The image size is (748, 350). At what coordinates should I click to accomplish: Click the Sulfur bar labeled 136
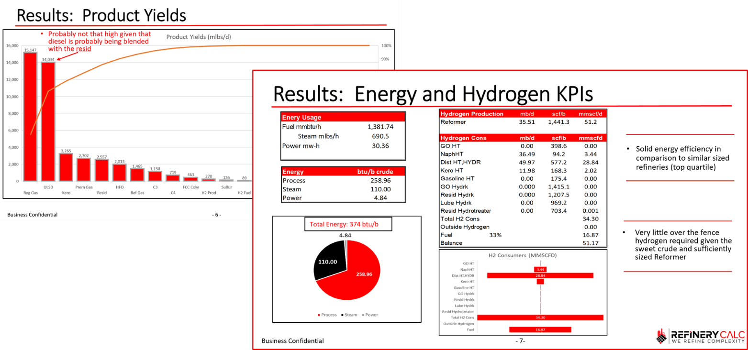pos(226,180)
